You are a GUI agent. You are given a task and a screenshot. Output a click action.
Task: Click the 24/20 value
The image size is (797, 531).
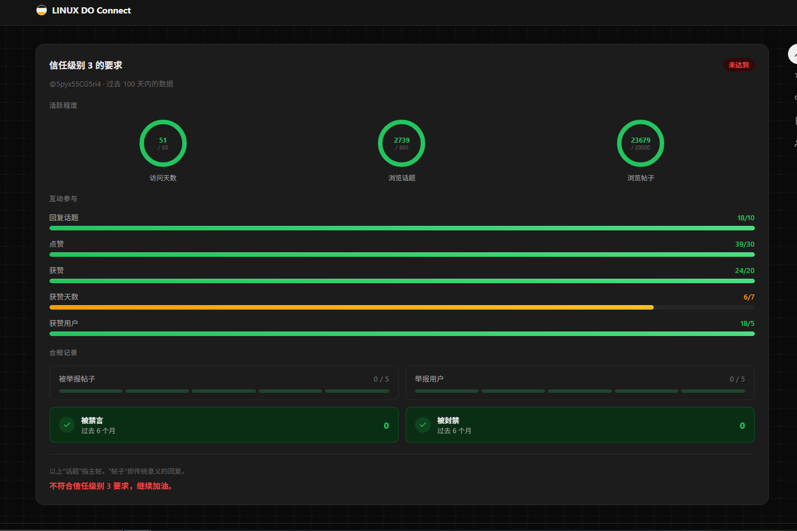click(745, 271)
